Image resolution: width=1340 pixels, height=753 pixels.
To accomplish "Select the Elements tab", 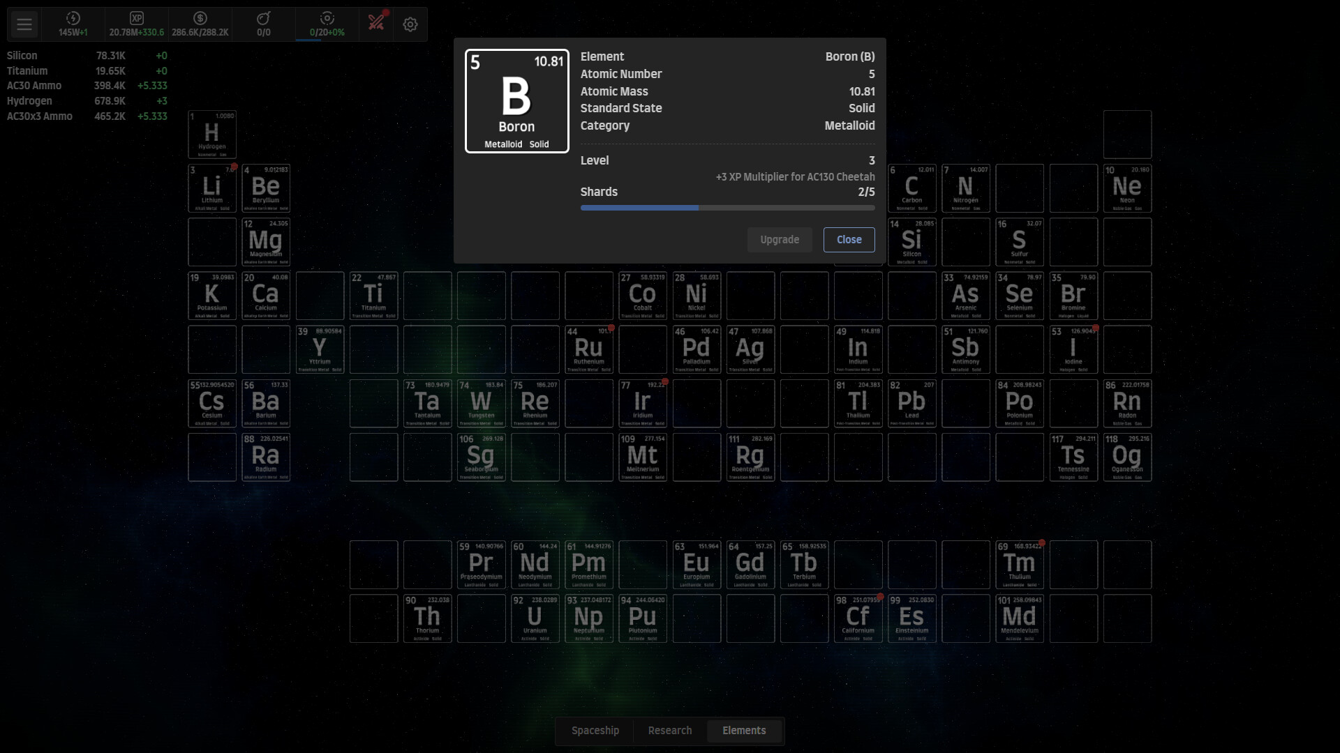I will 744,730.
